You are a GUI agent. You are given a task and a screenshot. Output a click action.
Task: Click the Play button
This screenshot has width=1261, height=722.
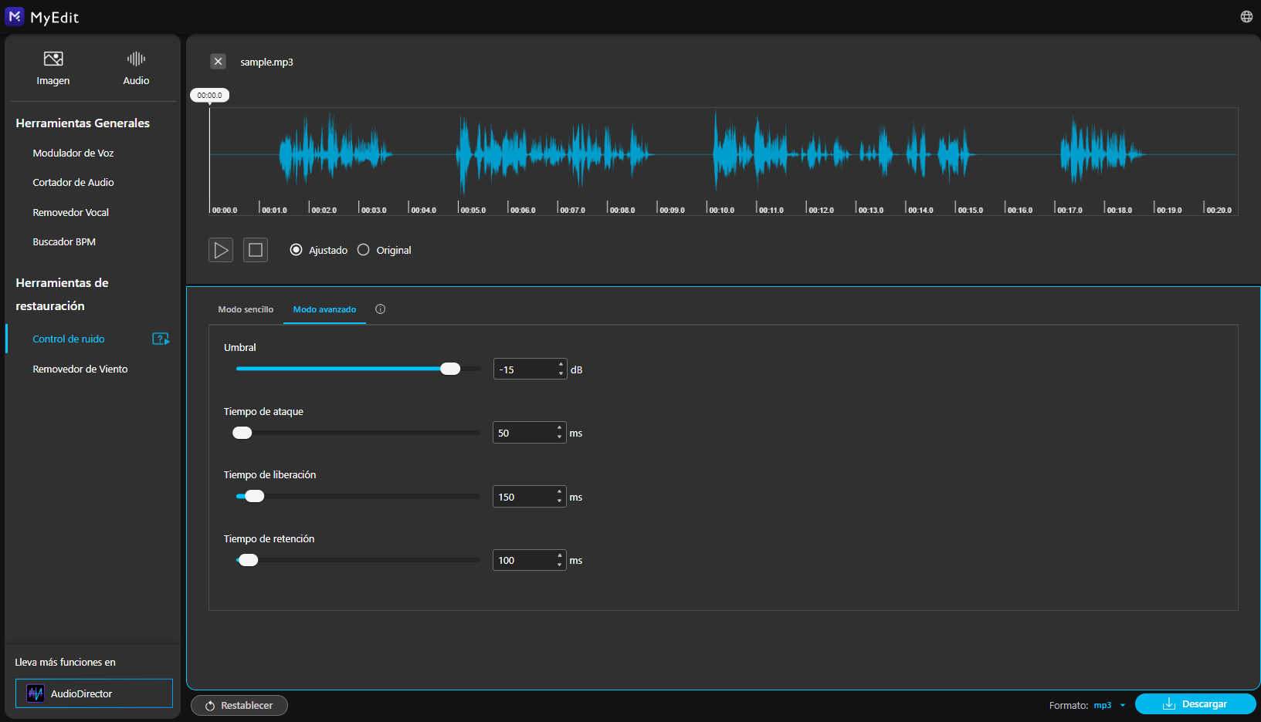pyautogui.click(x=221, y=250)
